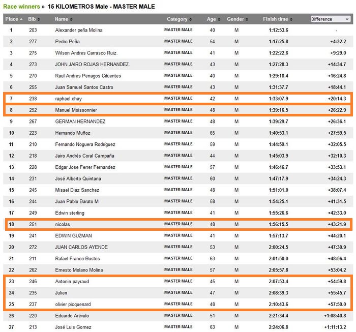Open the Race winners link
The image size is (356, 332).
(19, 7)
